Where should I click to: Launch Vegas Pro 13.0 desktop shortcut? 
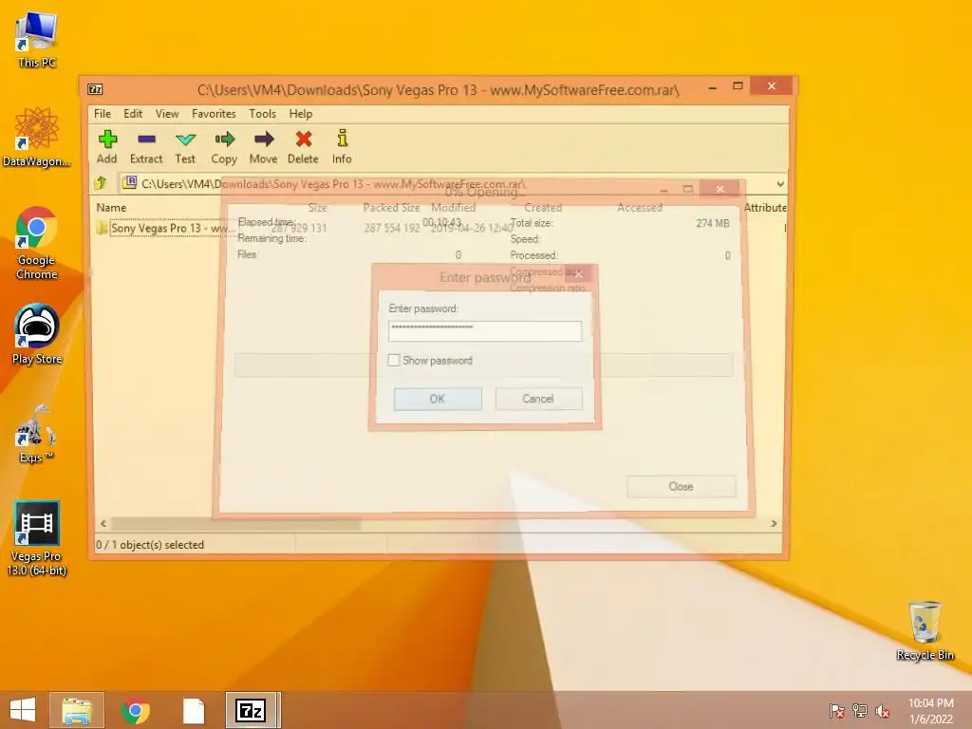[37, 539]
